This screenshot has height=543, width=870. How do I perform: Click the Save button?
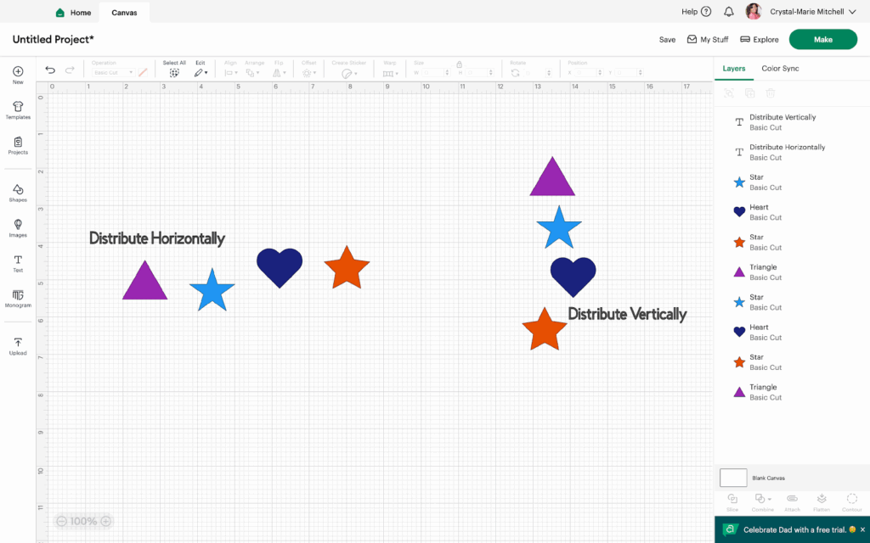coord(668,40)
